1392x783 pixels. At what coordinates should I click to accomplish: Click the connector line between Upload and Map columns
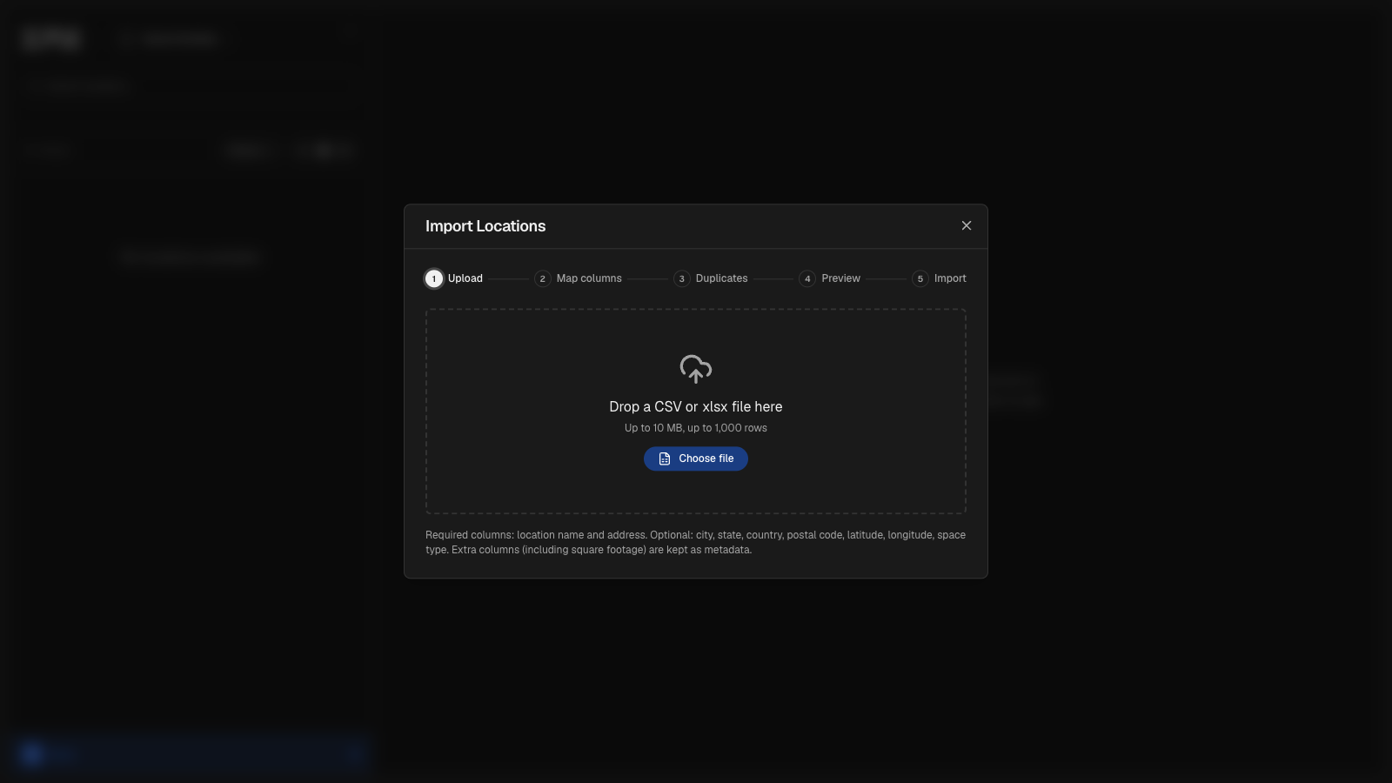[508, 278]
